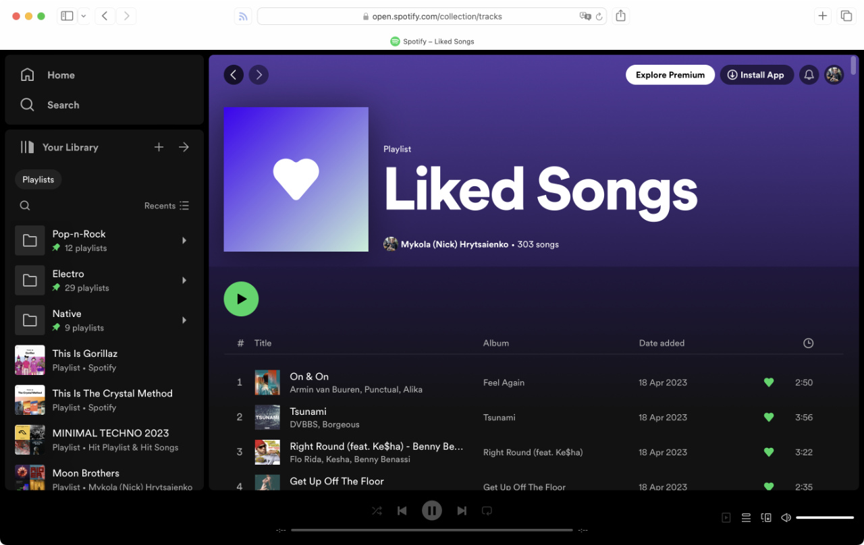Toggle repeat mode
864x545 pixels.
487,511
